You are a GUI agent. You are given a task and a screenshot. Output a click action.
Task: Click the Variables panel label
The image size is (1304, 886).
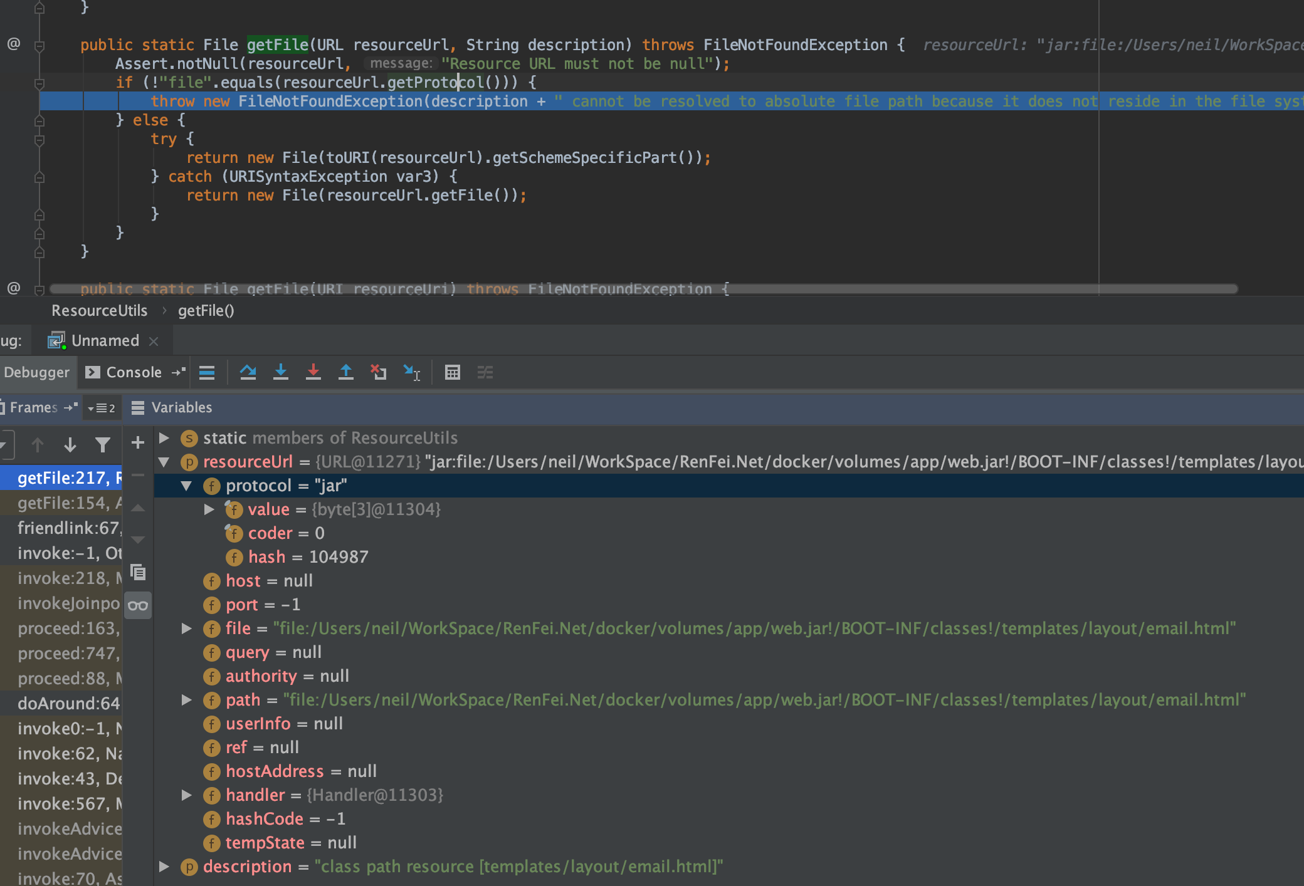(182, 407)
